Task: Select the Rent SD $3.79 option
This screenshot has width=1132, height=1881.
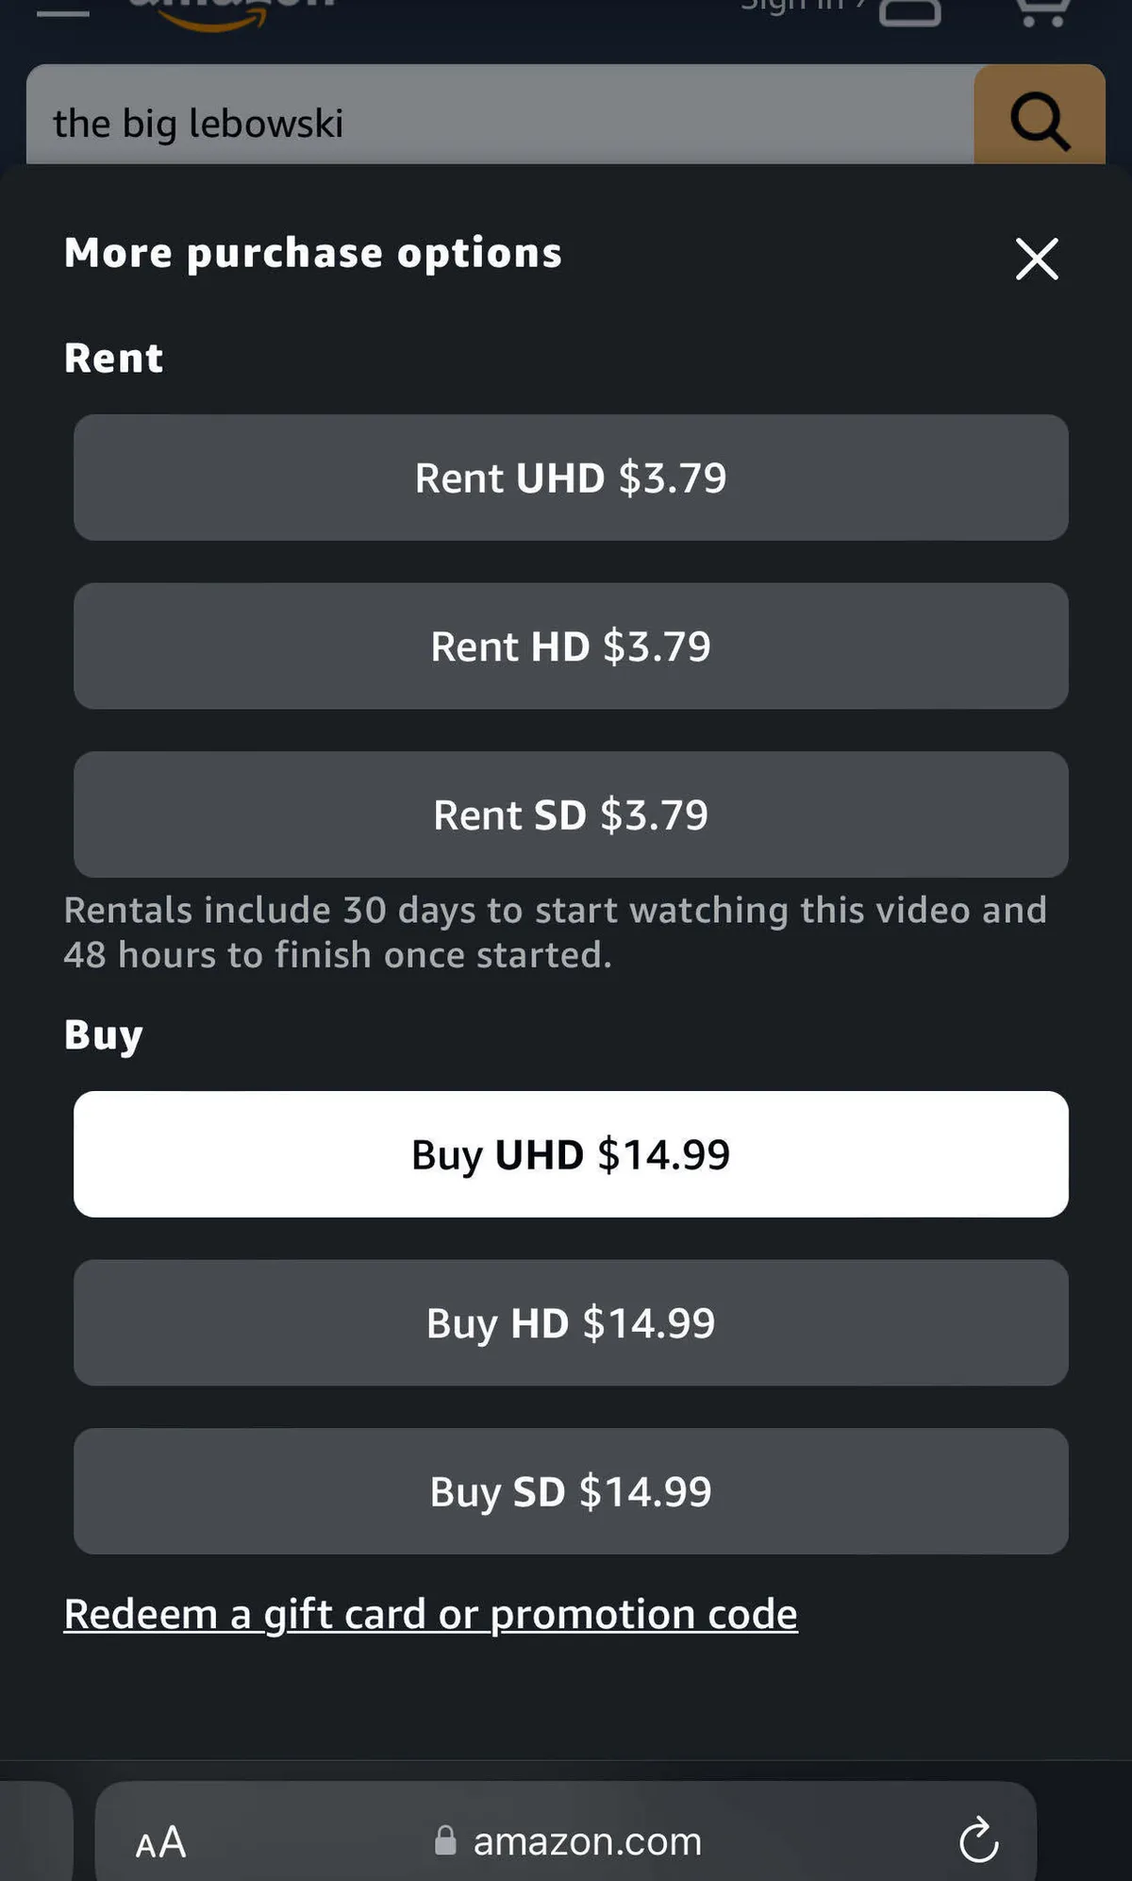Action: 571,815
